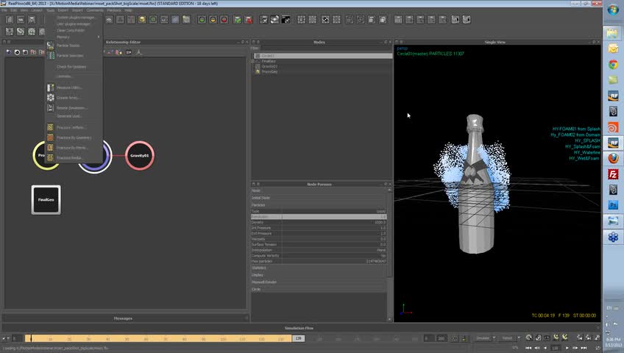This screenshot has height=353, width=624.
Task: Open FileZilla from the taskbar
Action: click(613, 174)
